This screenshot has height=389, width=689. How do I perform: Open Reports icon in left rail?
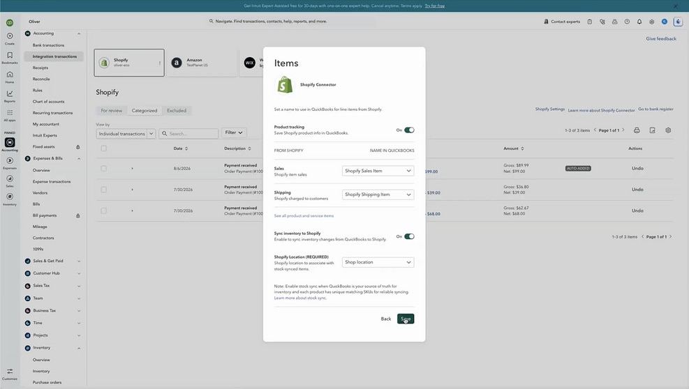pyautogui.click(x=10, y=93)
